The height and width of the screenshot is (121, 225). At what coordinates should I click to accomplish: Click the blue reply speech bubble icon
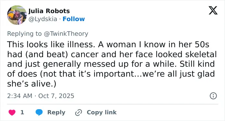[39, 112]
